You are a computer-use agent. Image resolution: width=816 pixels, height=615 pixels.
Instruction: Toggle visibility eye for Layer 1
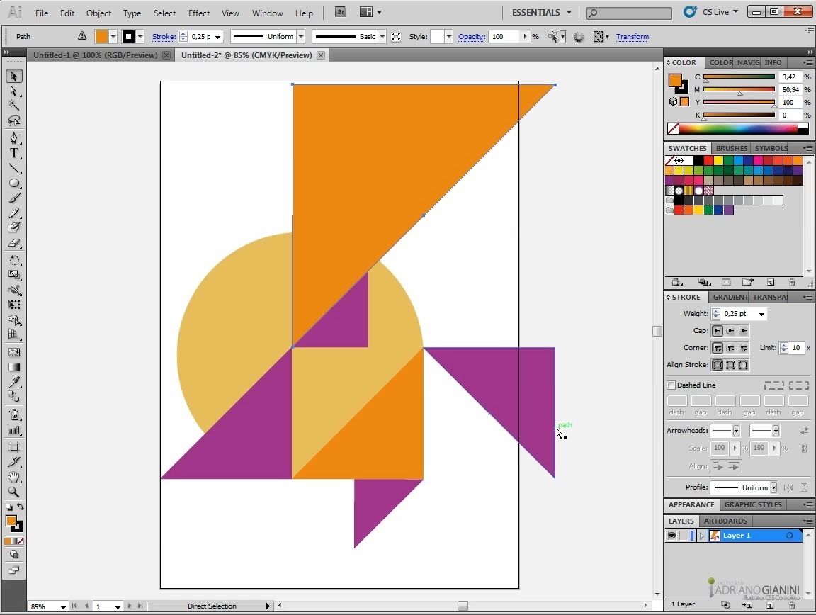pyautogui.click(x=671, y=536)
